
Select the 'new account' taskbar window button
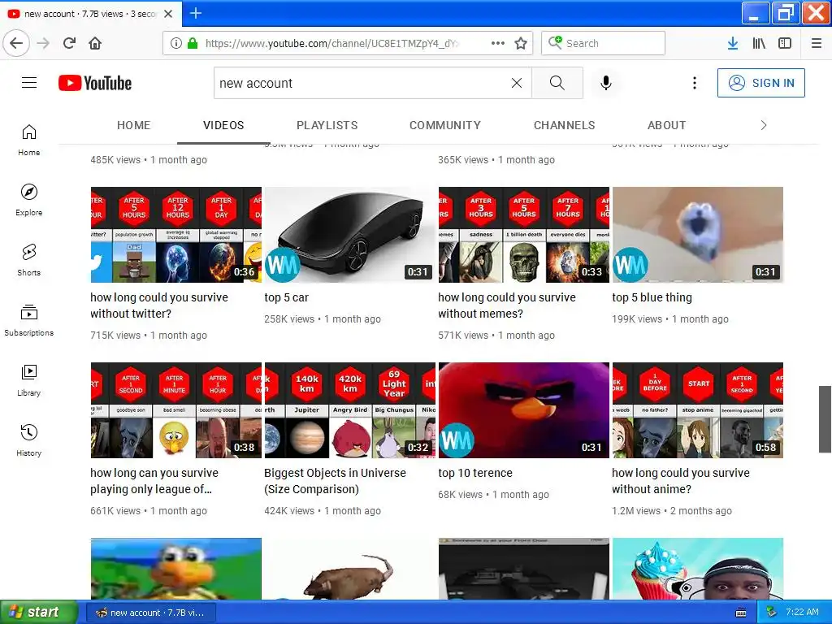[150, 613]
